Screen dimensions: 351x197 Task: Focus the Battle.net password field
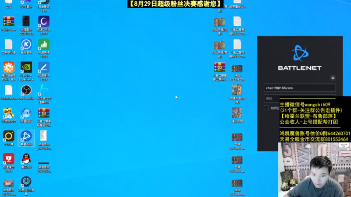pos(272,98)
